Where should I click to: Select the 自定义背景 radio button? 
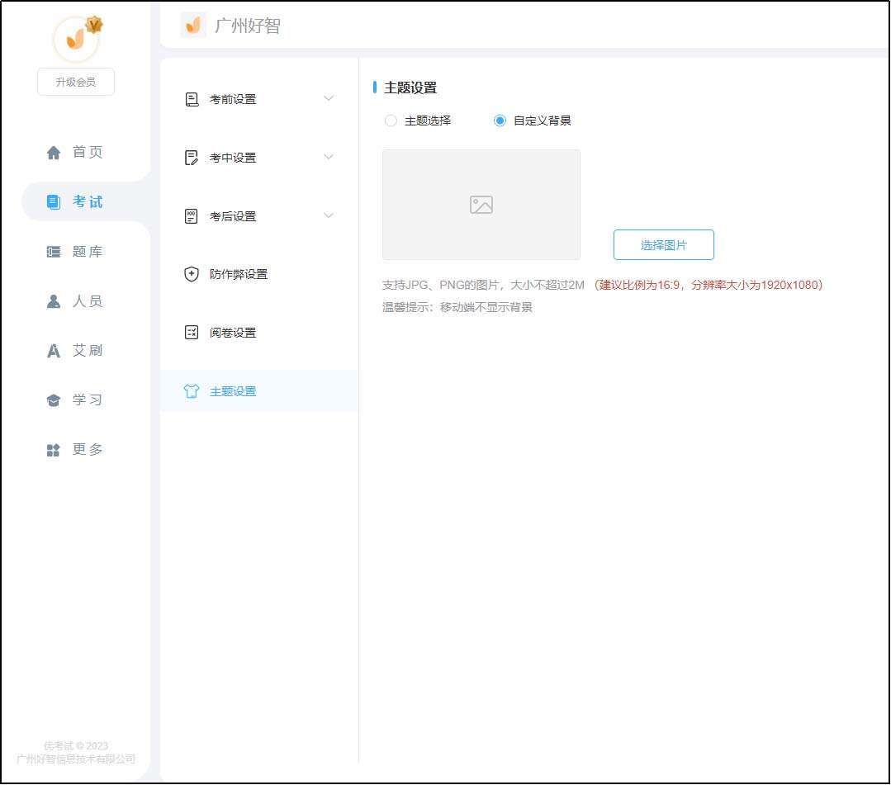pyautogui.click(x=500, y=121)
